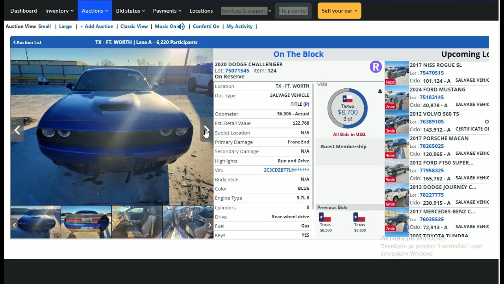Viewport: 504px width, 284px height.
Task: Open Services & support dropdown
Action: point(246,11)
